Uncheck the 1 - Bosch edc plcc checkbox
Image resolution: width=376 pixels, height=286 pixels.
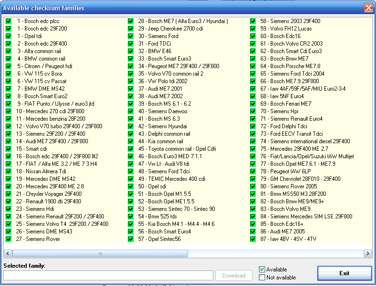tap(8, 21)
